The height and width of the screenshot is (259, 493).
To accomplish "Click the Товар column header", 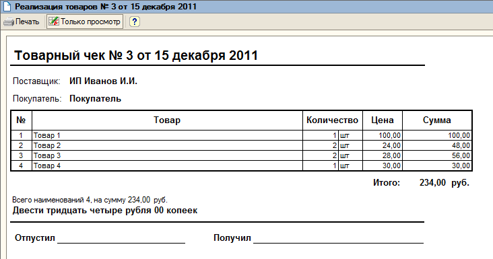I will pos(167,120).
